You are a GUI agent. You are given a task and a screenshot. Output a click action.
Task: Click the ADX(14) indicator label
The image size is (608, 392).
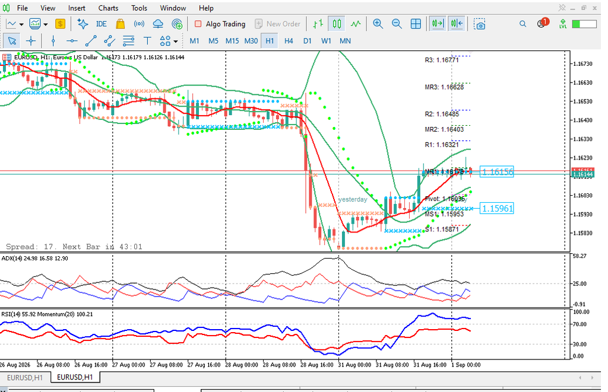tap(35, 259)
